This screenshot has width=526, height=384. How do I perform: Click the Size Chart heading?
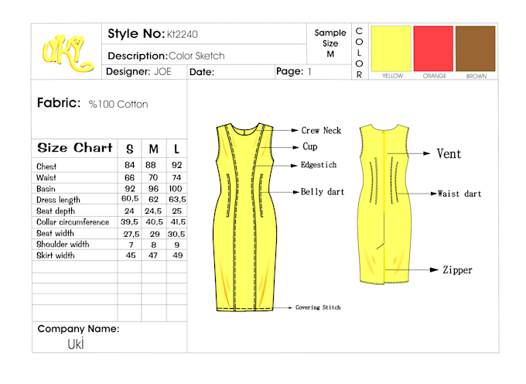point(75,148)
